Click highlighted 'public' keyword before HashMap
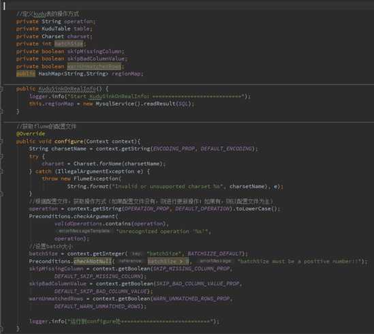Viewport: 374px width, 334px height. (x=26, y=74)
